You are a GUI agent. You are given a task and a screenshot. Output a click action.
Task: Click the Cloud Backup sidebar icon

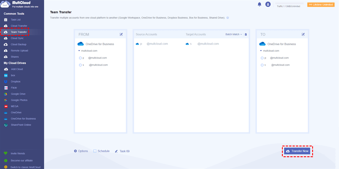tap(6, 45)
